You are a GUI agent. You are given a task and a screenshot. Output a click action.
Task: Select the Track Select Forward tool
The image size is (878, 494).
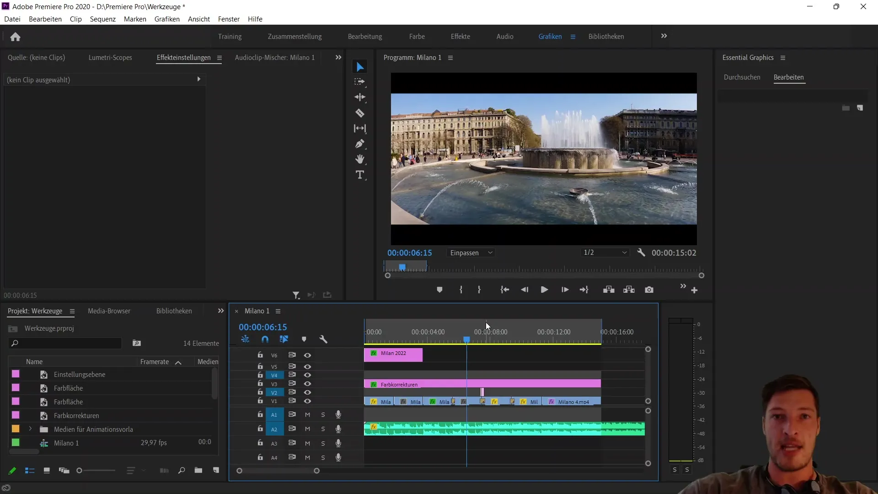360,82
